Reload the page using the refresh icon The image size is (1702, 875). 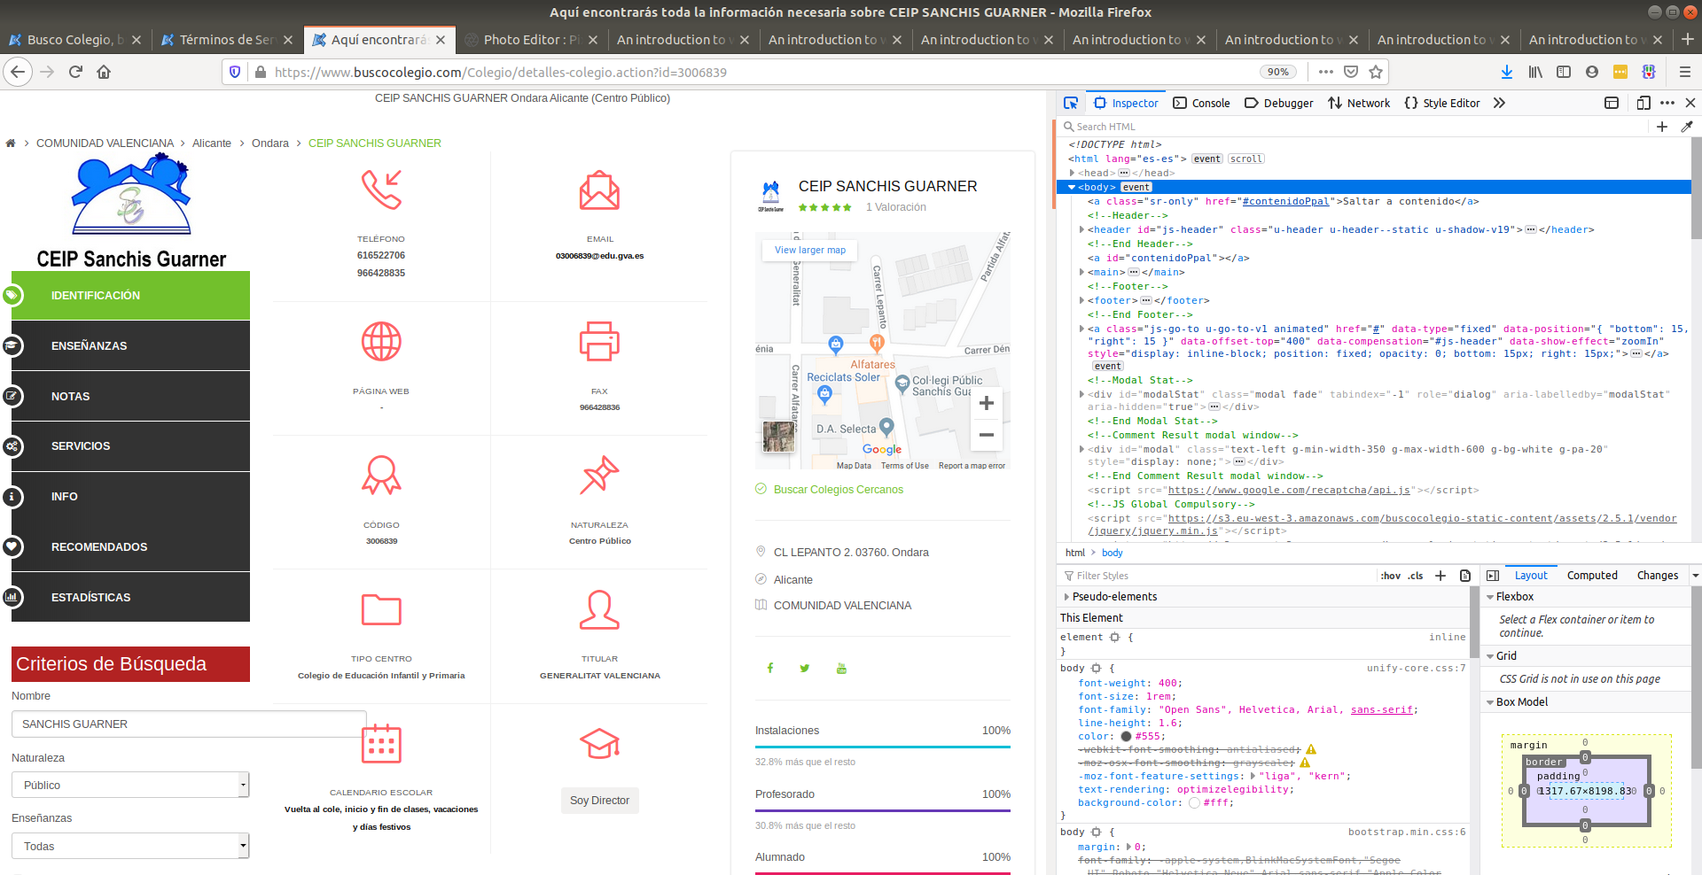[75, 72]
